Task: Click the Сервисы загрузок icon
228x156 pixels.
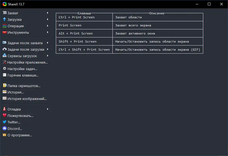Action: (5, 56)
